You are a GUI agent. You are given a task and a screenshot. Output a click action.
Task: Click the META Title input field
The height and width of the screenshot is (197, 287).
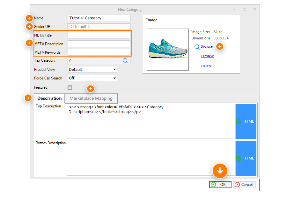coord(99,35)
